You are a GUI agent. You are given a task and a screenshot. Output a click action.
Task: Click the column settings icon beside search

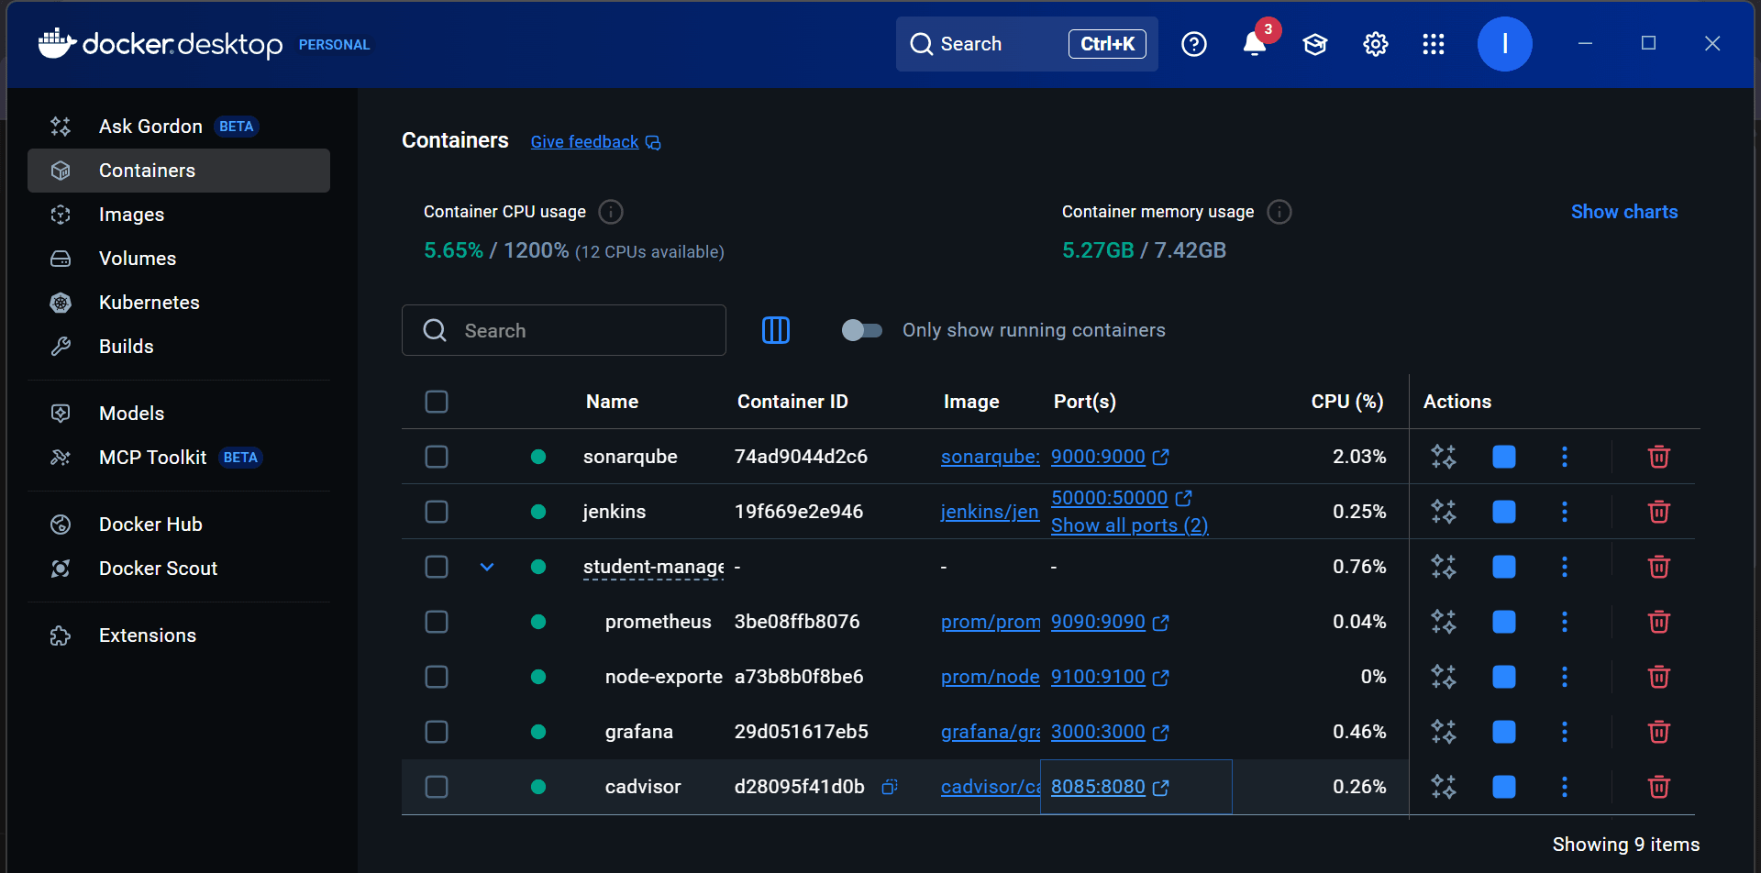(776, 330)
